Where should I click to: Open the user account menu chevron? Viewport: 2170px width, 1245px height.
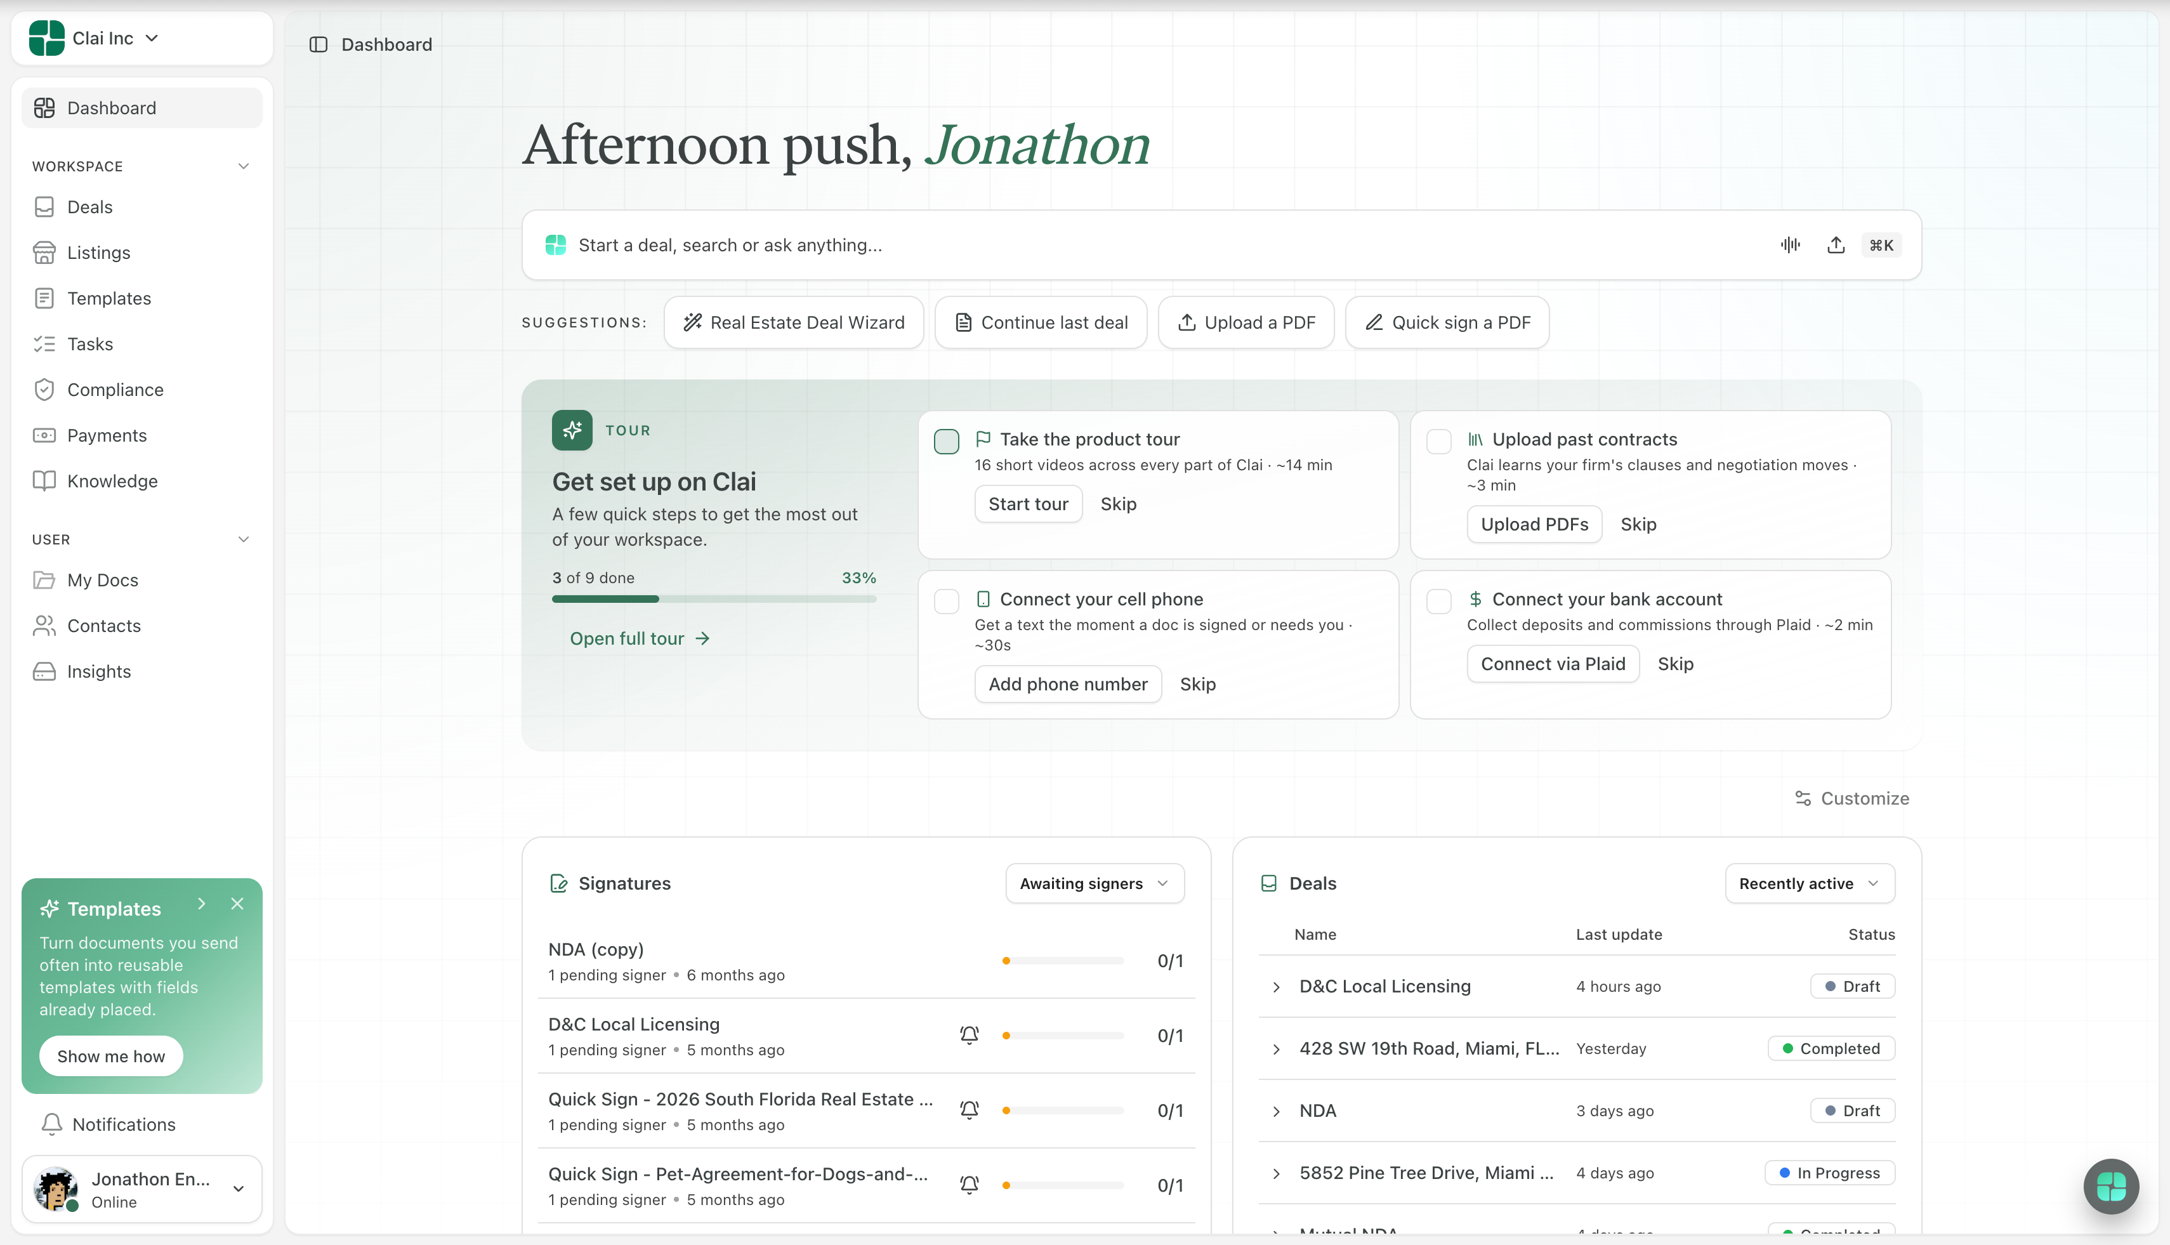pos(239,1189)
